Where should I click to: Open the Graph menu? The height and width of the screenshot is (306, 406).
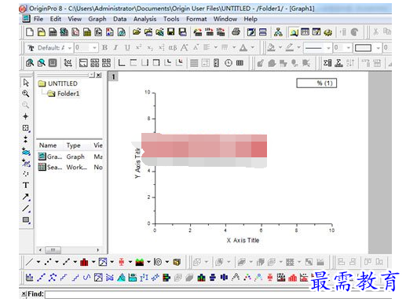[x=97, y=19]
